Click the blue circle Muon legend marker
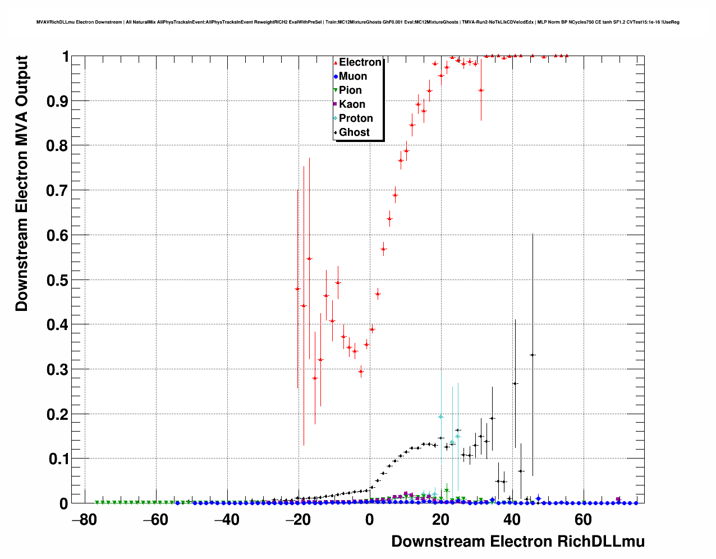The width and height of the screenshot is (716, 559). pos(336,76)
